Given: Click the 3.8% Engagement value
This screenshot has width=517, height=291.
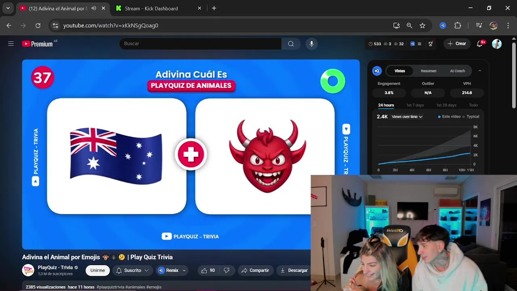Looking at the screenshot, I should pos(389,93).
